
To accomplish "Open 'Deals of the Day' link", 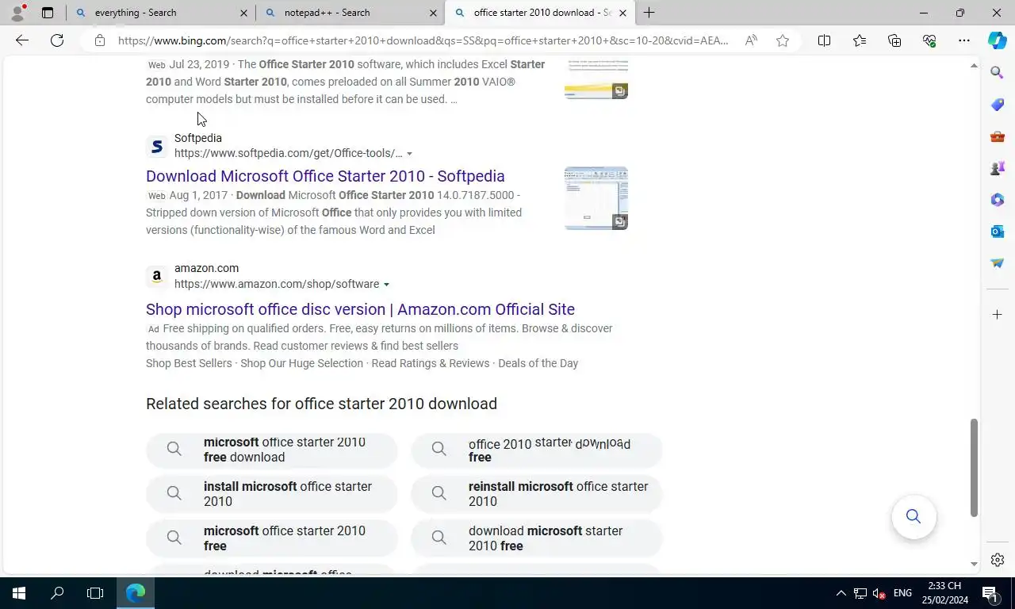I will click(x=538, y=363).
